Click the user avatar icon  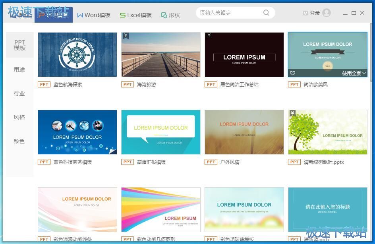pos(327,13)
